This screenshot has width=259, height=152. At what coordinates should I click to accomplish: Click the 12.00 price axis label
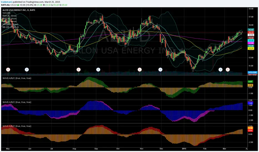tap(251, 58)
